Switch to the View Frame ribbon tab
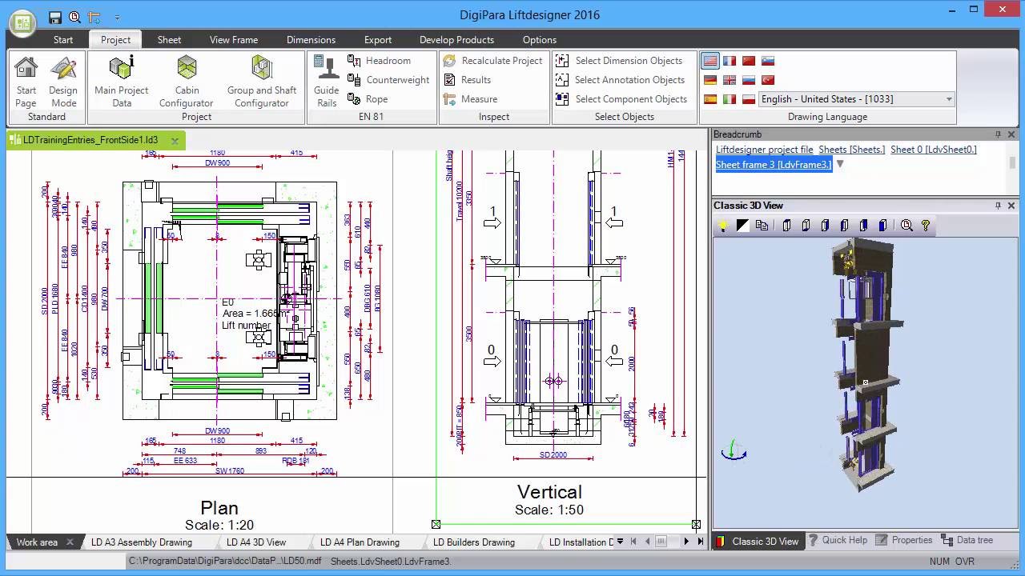The height and width of the screenshot is (576, 1025). [234, 40]
